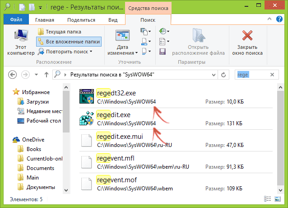
Task: Select the Поиск ribbon tab
Action: (148, 20)
